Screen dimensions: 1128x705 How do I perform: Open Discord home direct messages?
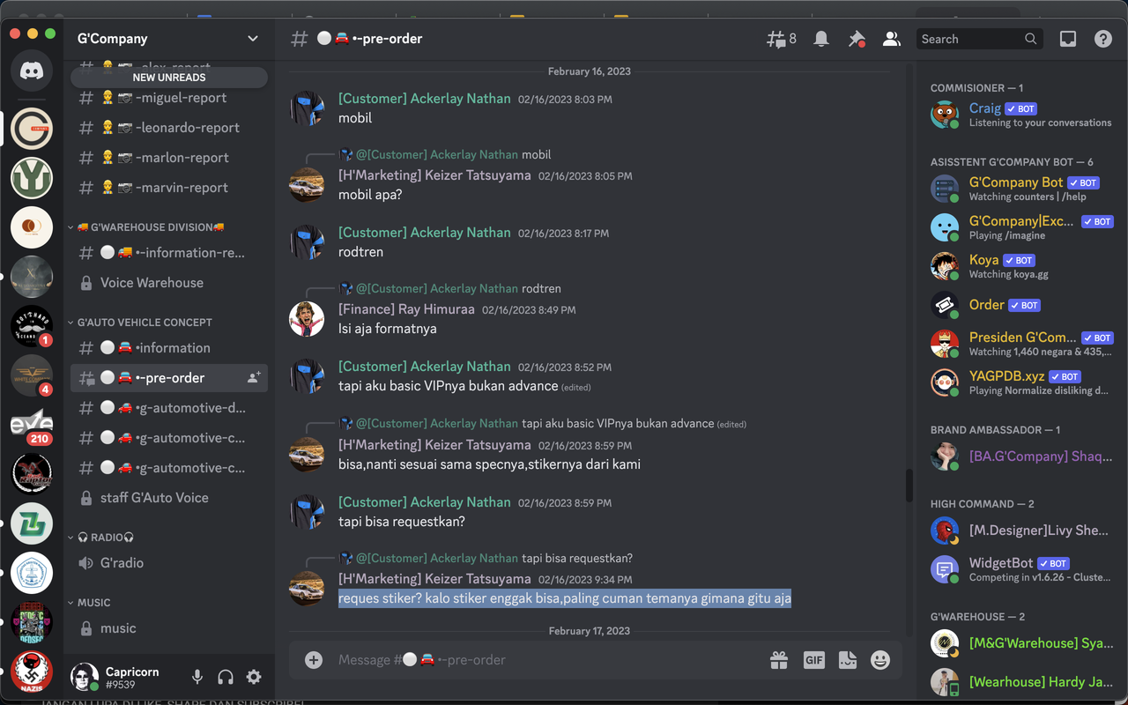(x=32, y=71)
